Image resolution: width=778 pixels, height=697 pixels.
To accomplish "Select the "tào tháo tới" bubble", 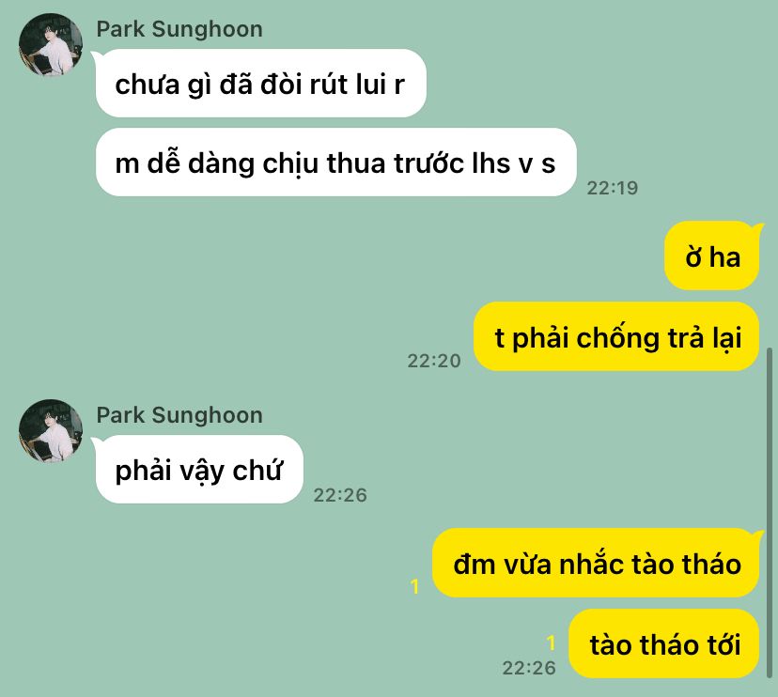I will (664, 643).
